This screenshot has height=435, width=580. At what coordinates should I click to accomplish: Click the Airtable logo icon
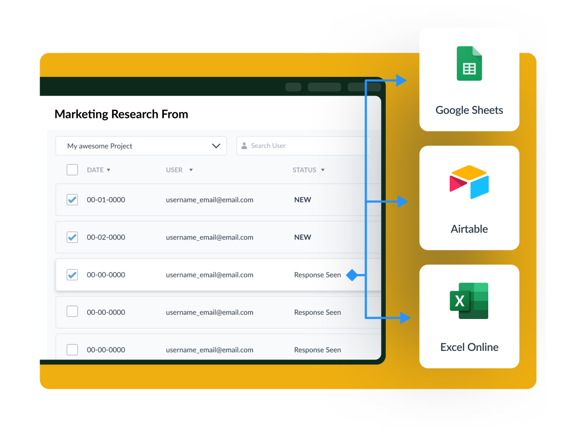[469, 182]
